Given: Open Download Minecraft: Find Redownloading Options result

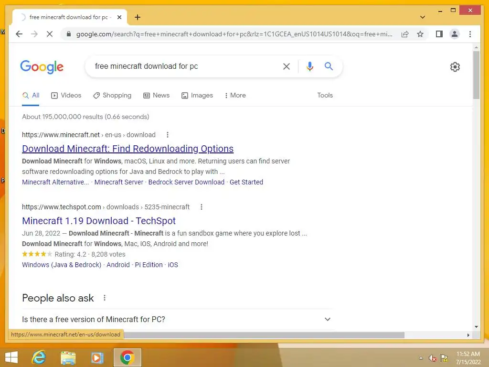Looking at the screenshot, I should [x=128, y=149].
